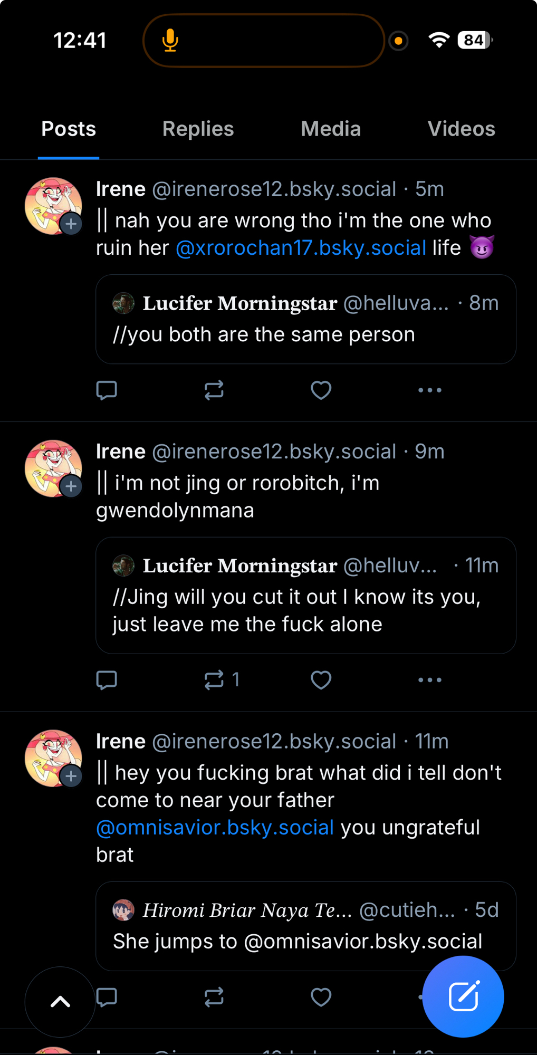537x1055 pixels.
Task: Repost the post with 1 repost
Action: click(214, 680)
